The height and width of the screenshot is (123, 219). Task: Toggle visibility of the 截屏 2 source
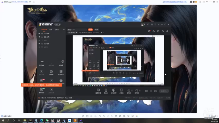(39, 33)
